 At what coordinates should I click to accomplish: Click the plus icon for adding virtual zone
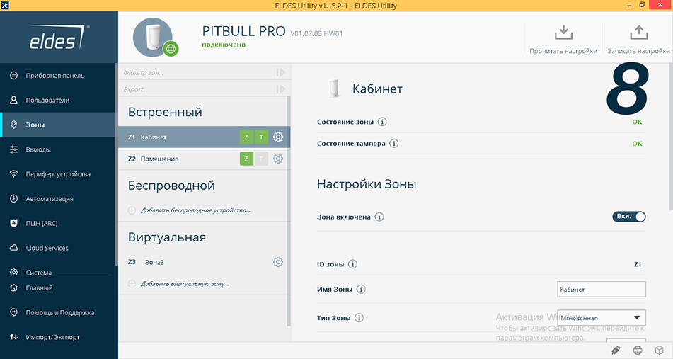(132, 283)
